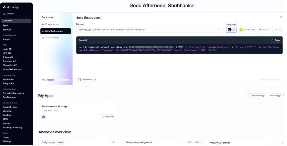This screenshot has height=146, width=287.
Task: Open Services in the sidebar
Action: pos(7,29)
